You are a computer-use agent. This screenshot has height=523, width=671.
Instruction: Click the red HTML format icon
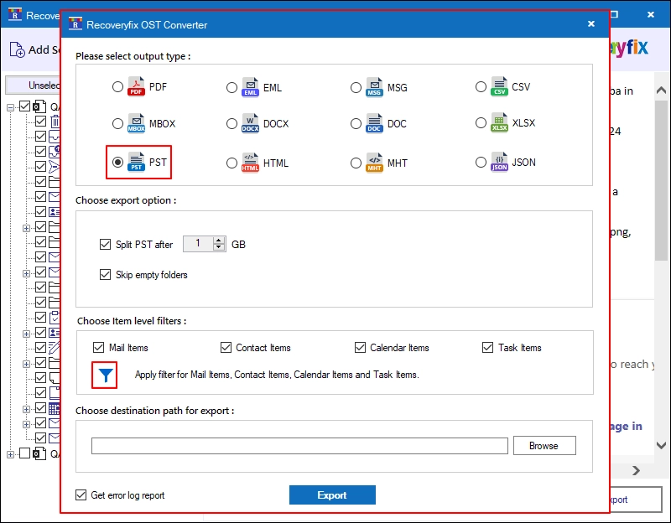250,163
